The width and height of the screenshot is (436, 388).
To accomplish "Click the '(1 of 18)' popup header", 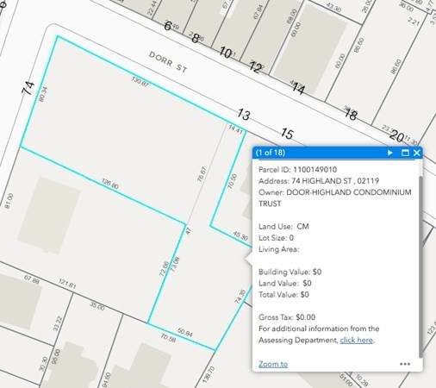I will 271,153.
